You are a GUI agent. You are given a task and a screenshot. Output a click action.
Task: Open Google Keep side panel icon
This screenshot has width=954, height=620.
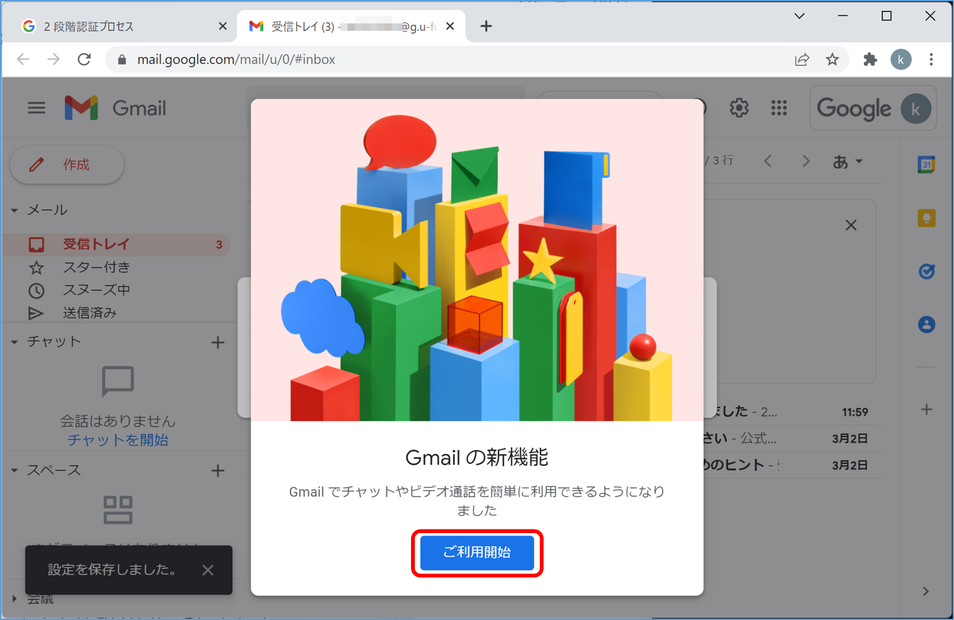pos(927,218)
